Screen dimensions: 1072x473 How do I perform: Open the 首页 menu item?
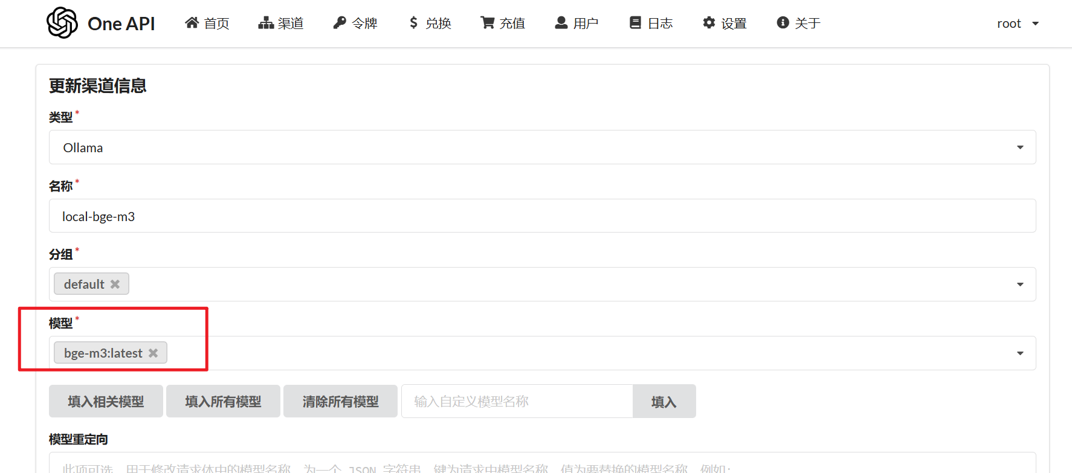tap(207, 23)
